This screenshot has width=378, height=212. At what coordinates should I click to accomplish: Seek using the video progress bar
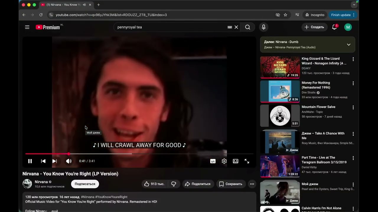(139, 154)
